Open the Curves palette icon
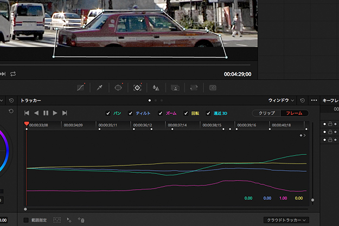The height and width of the screenshot is (226, 339). pyautogui.click(x=81, y=87)
